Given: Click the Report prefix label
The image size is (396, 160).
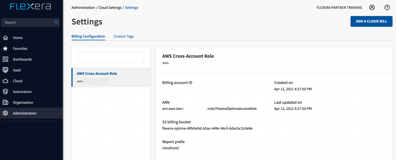Looking at the screenshot, I should click(x=174, y=142).
